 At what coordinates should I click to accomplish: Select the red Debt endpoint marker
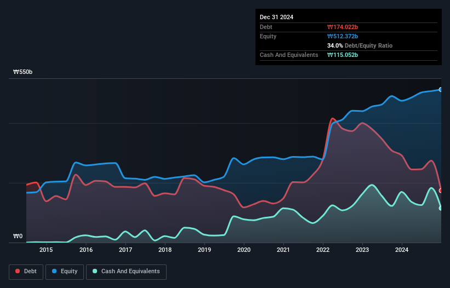click(x=441, y=191)
